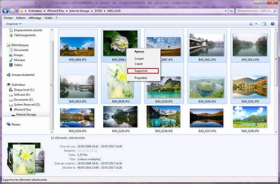The image size is (280, 184).
Task: Expand the view options dropdown arrow
Action: 256,24
